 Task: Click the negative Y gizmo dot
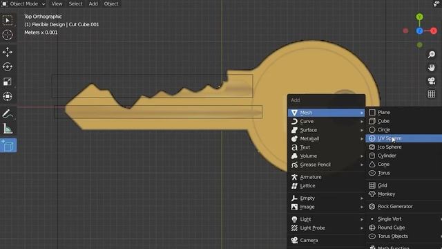point(419,45)
